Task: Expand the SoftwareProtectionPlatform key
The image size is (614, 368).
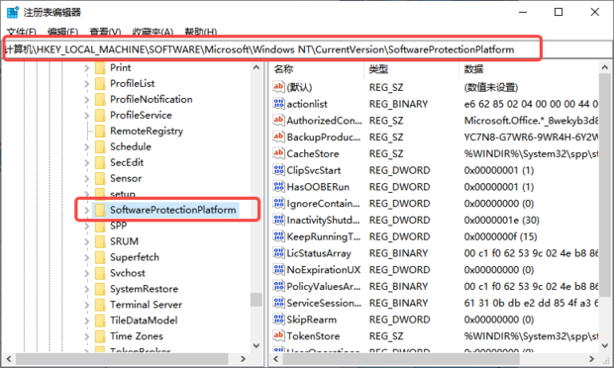Action: pyautogui.click(x=86, y=210)
